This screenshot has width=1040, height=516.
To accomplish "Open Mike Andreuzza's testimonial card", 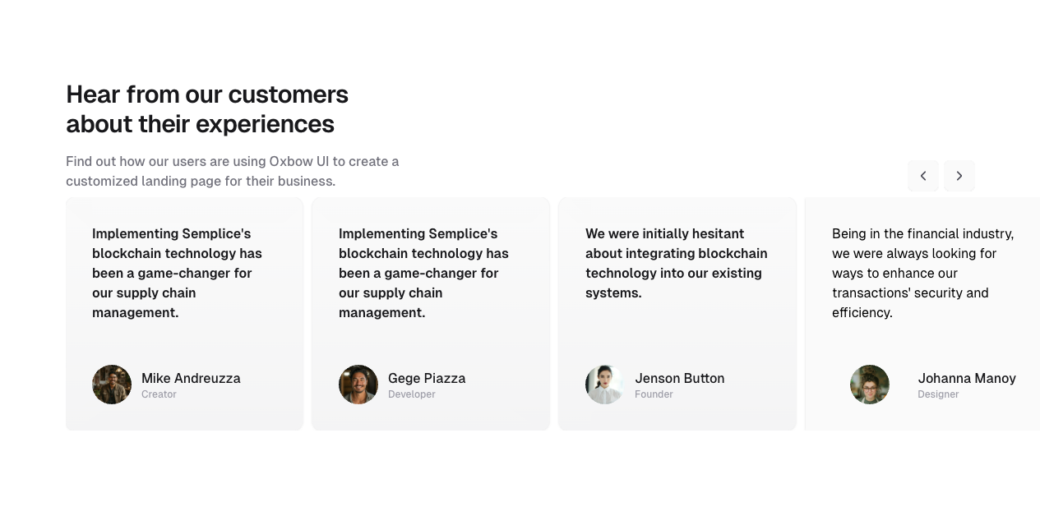I will 184,313.
